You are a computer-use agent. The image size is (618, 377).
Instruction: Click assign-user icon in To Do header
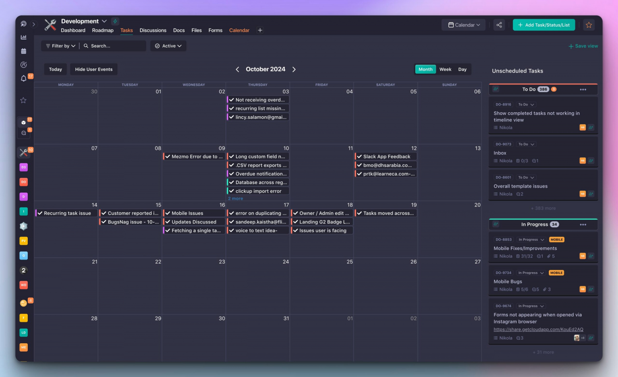click(496, 89)
